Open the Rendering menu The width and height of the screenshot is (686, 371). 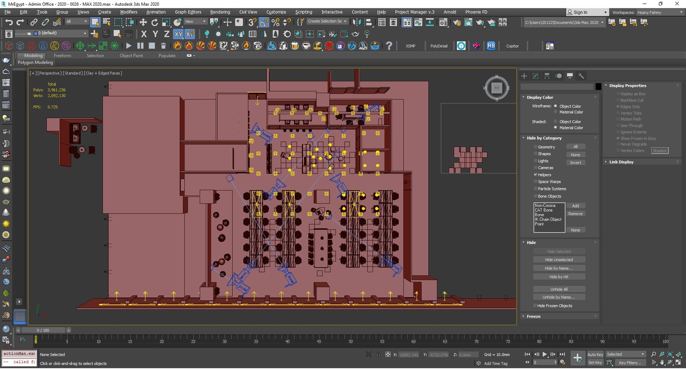(220, 12)
